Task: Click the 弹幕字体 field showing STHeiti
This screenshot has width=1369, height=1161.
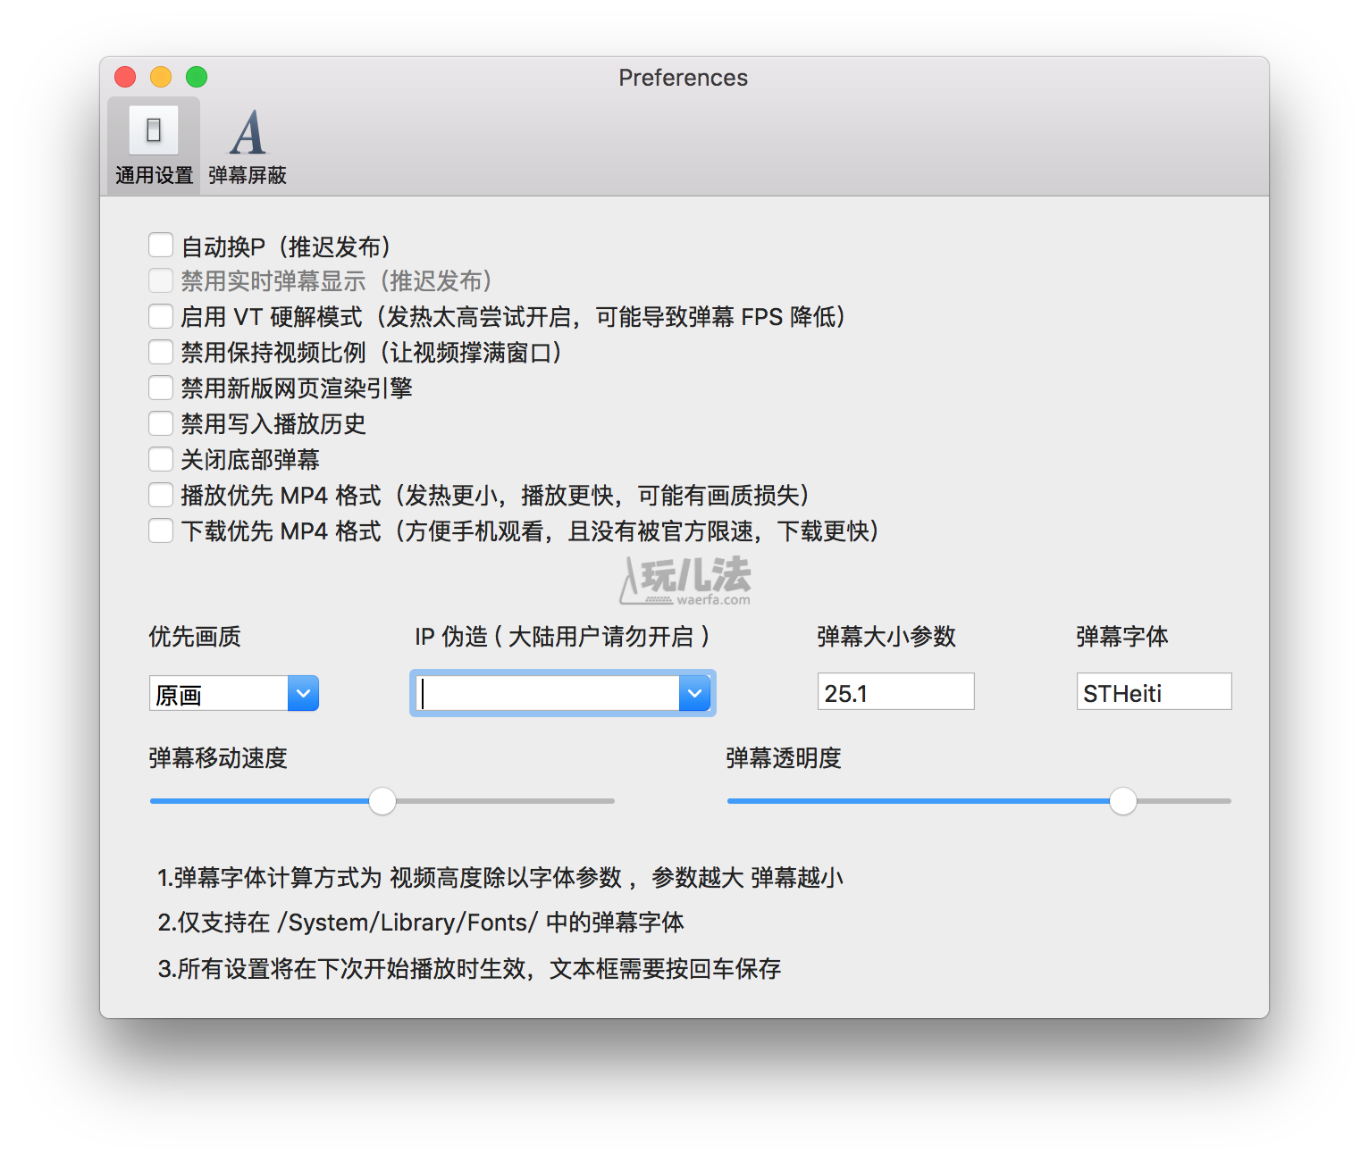Action: pos(1154,692)
